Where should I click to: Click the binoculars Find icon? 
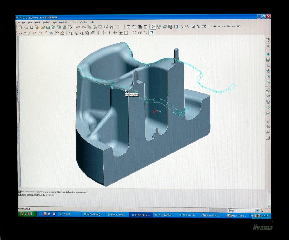[111, 27]
